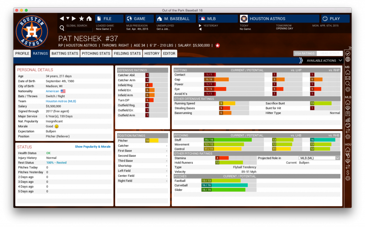The width and height of the screenshot is (365, 227).
Task: Expand the right sidebar double chevron
Action: [350, 48]
